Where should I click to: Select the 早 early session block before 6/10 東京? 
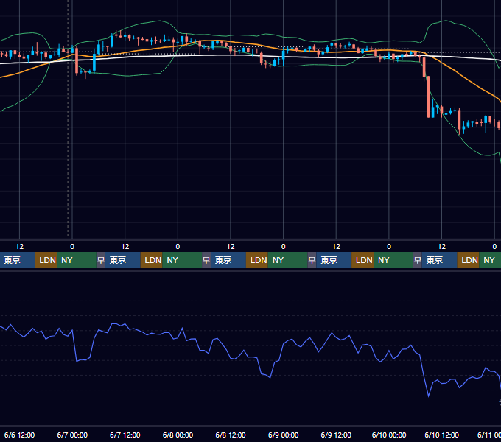tap(417, 260)
